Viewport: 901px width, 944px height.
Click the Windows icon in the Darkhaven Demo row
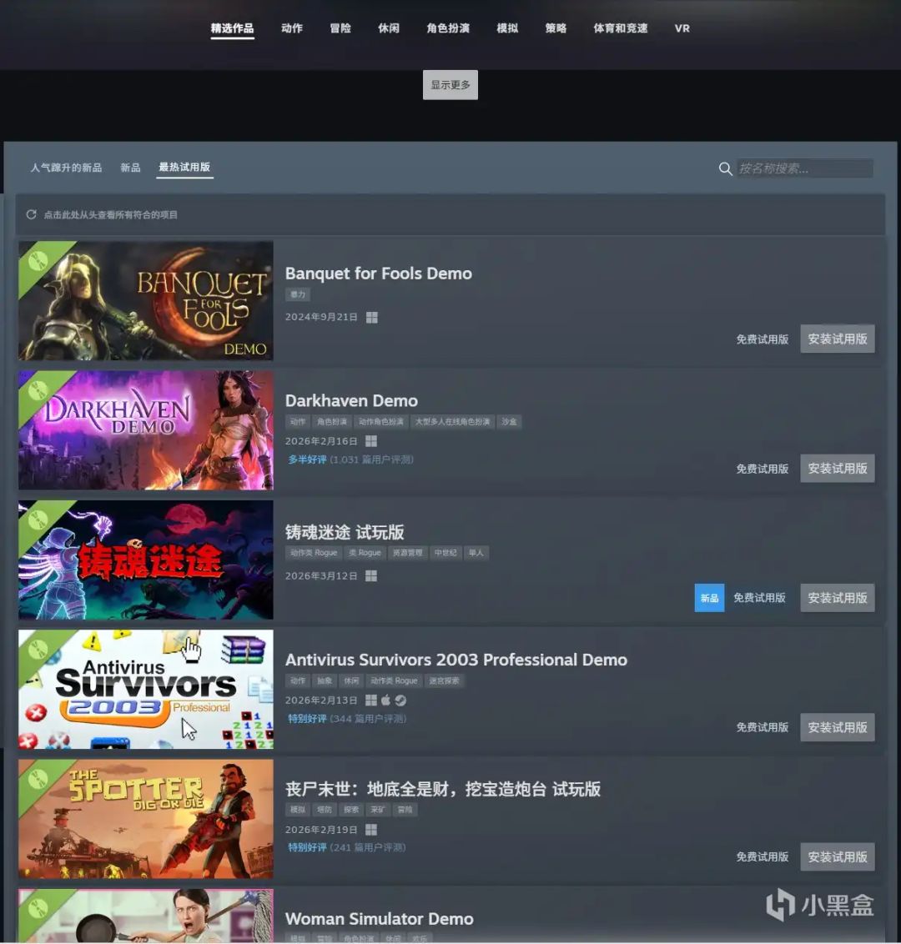pos(371,441)
